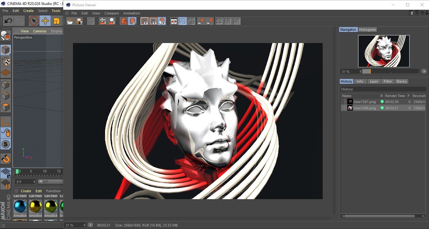Set image as B
The image size is (429, 229).
click(x=209, y=21)
